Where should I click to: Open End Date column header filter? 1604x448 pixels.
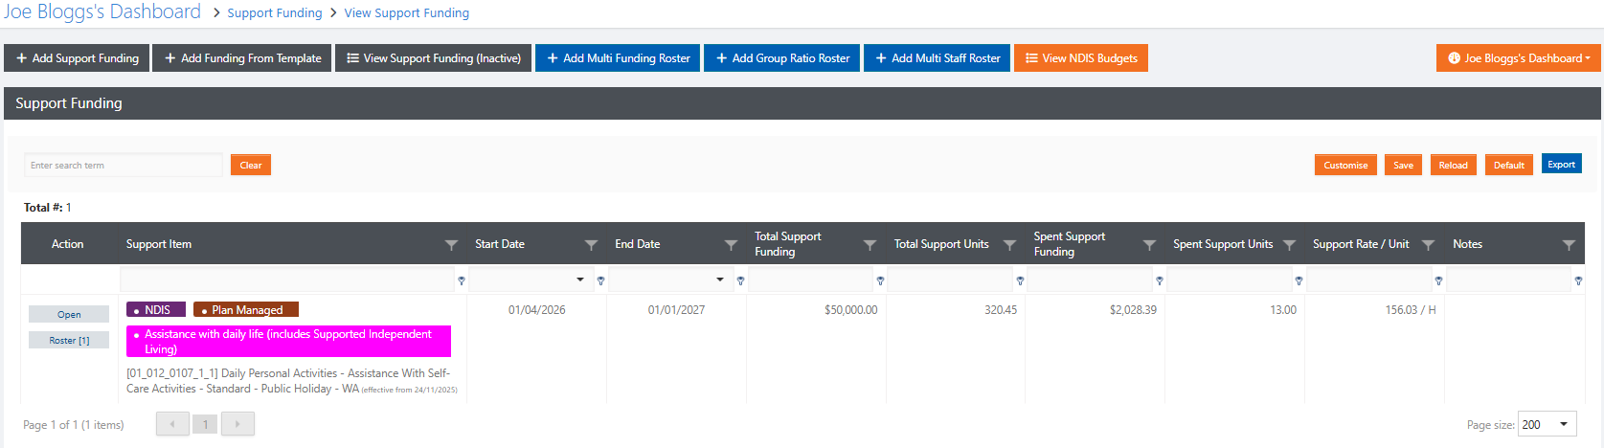[731, 245]
